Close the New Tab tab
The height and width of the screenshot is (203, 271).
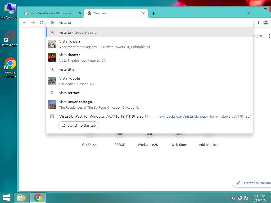pyautogui.click(x=143, y=13)
